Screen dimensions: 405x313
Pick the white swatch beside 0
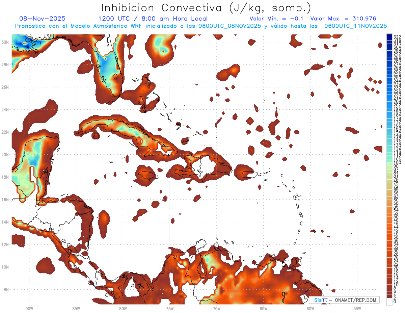pyautogui.click(x=389, y=302)
